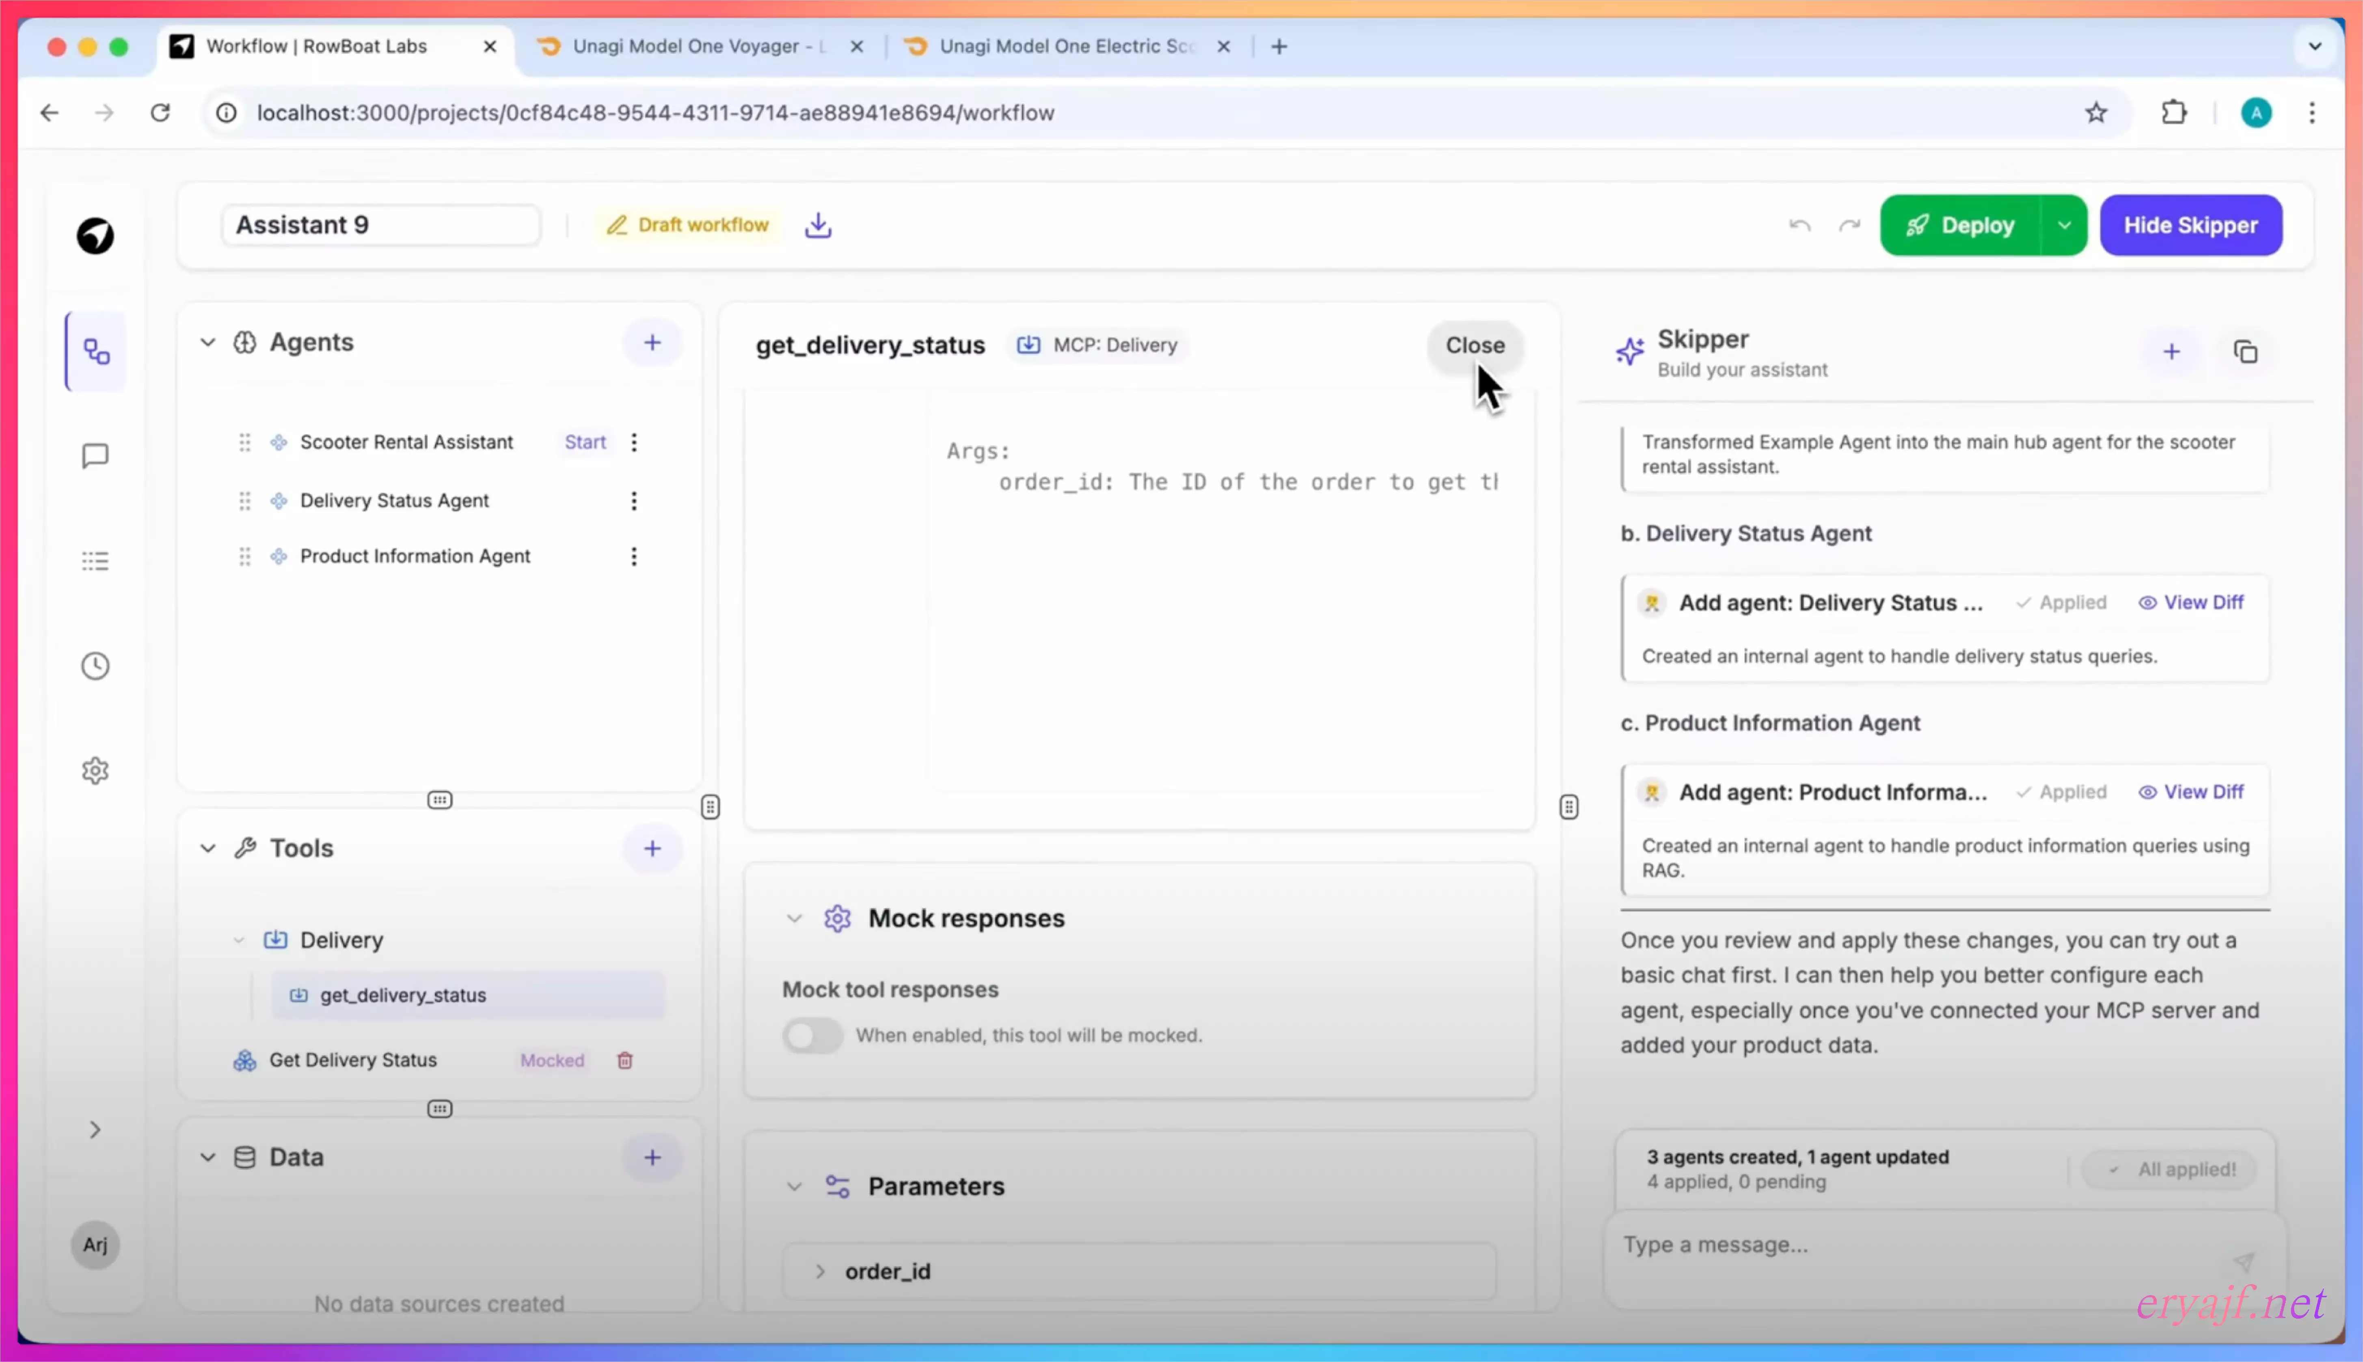Open the history clock icon in the sidebar
Viewport: 2363px width, 1362px height.
click(x=95, y=666)
